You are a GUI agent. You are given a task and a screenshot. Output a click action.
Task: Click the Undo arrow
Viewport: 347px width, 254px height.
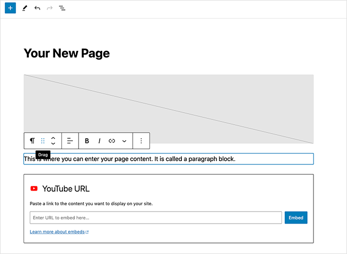[x=37, y=8]
